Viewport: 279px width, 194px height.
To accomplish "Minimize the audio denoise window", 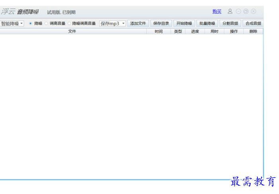I will coord(238,12).
